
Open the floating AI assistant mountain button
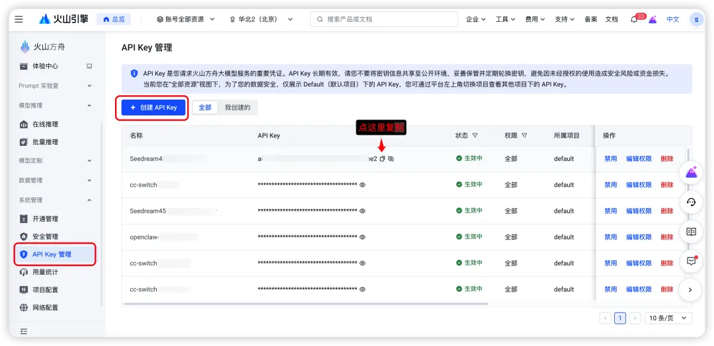[x=691, y=173]
